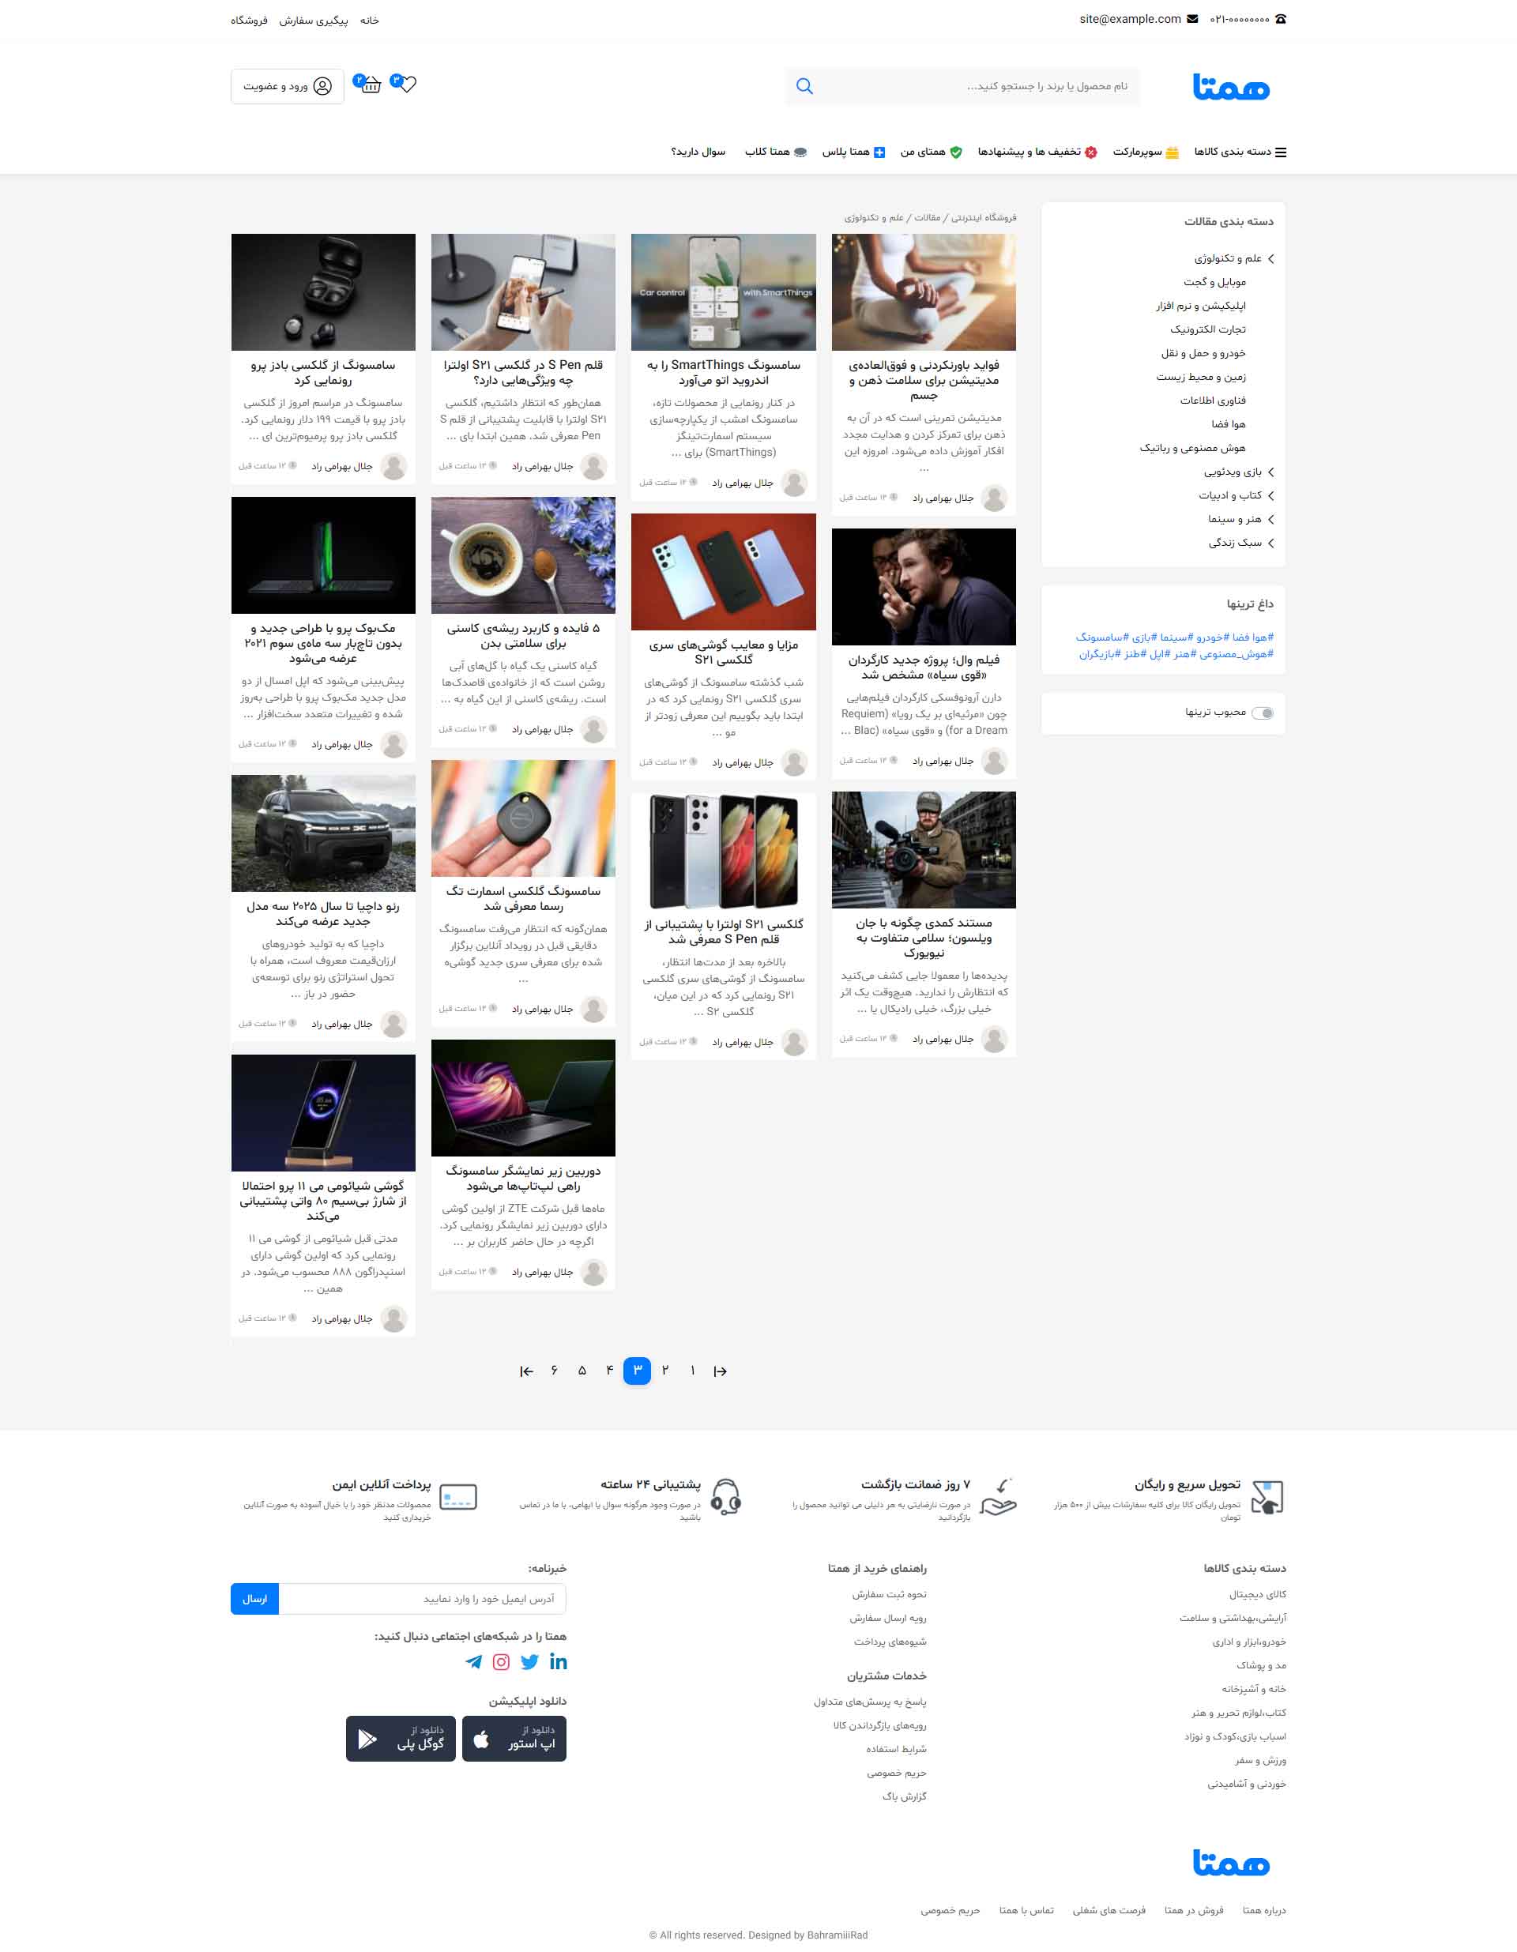Go to last page pagination arrow
This screenshot has width=1517, height=1952.
[526, 1371]
